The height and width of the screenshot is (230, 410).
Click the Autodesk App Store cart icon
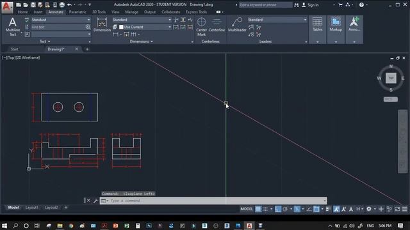point(340,4)
